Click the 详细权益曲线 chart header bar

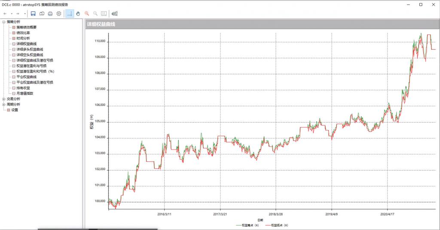coord(262,24)
